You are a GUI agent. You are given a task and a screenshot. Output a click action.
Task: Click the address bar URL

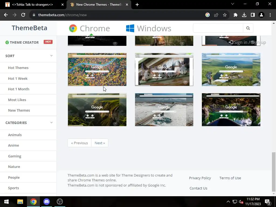62,15
